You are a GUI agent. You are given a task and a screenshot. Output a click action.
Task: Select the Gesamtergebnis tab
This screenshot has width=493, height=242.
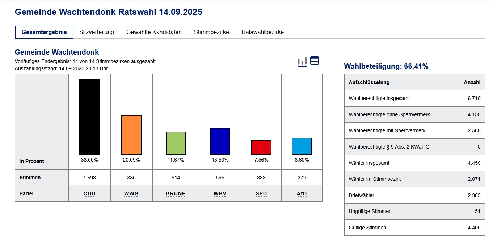pyautogui.click(x=44, y=32)
